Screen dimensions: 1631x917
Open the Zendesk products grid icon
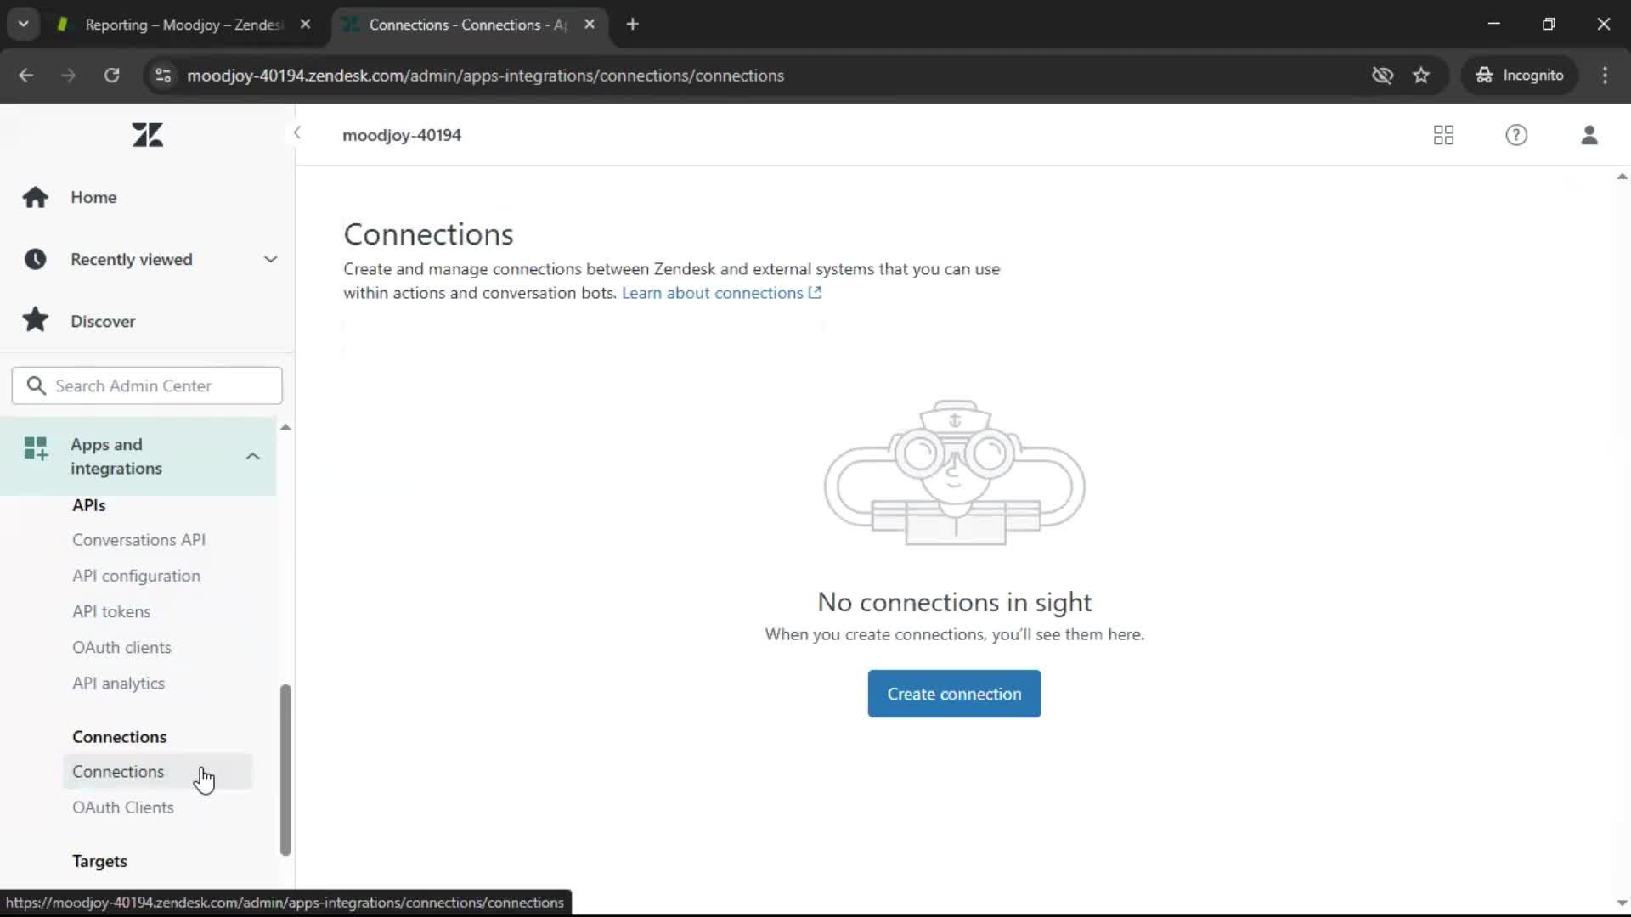(x=1443, y=135)
